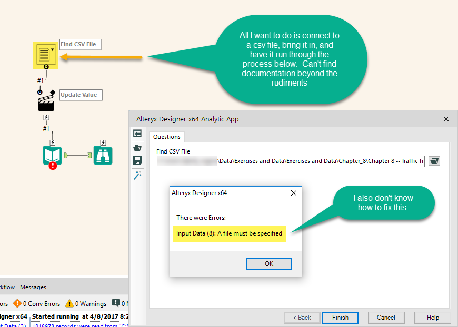Viewport: 458px width, 327px height.
Task: Click the Browse binoculars tool on canvas
Action: click(x=103, y=155)
